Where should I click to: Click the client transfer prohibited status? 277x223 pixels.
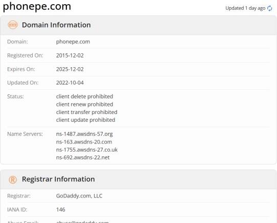86,112
